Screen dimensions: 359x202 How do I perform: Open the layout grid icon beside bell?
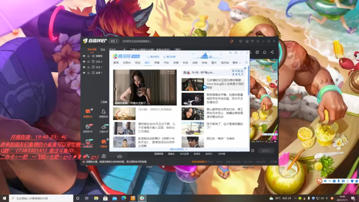pyautogui.click(x=257, y=52)
